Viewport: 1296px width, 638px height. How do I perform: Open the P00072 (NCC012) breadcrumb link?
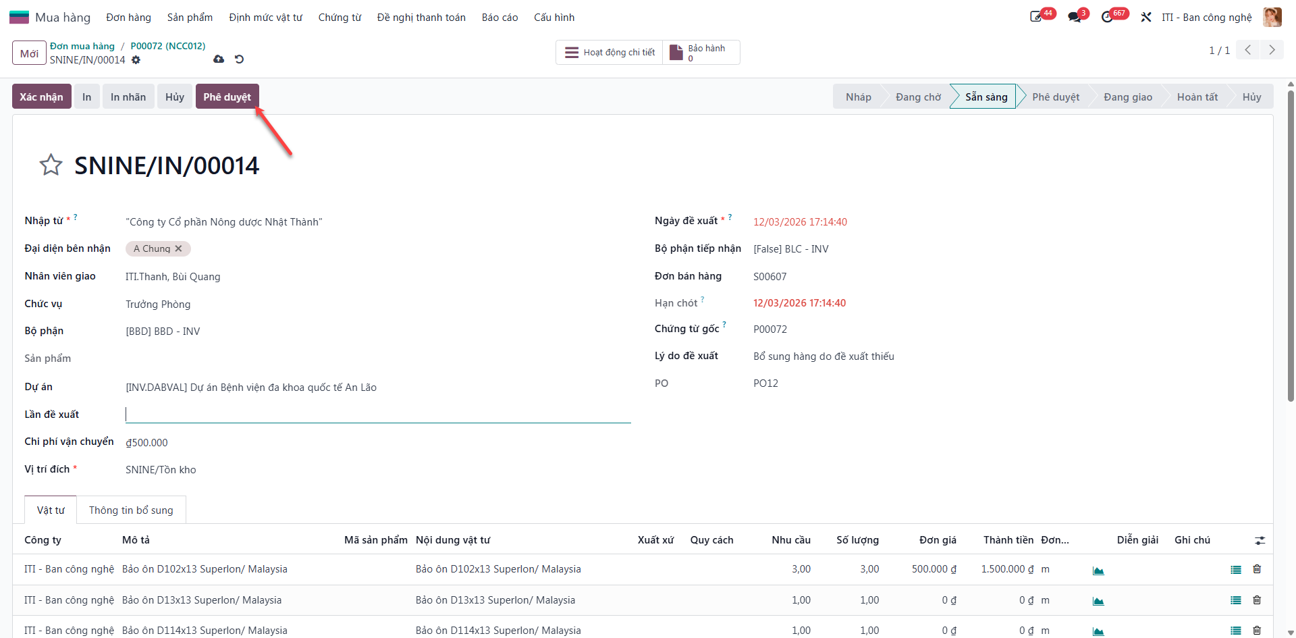pos(168,46)
